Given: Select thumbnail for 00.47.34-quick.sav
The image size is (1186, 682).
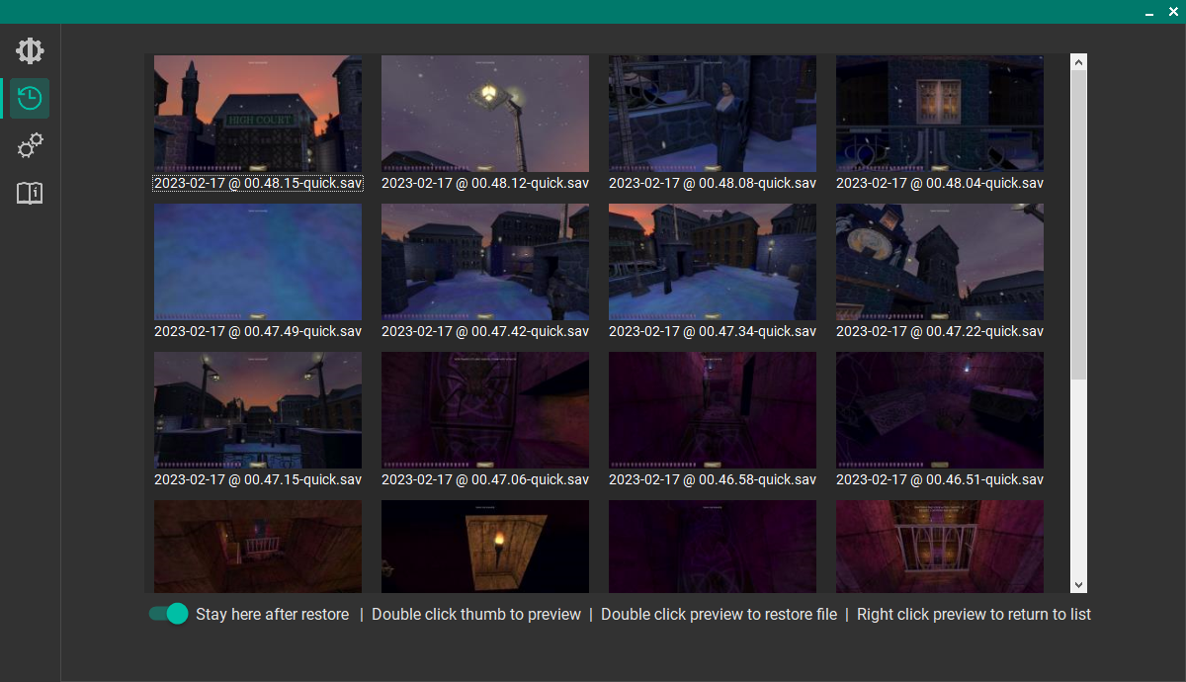Looking at the screenshot, I should pos(713,262).
